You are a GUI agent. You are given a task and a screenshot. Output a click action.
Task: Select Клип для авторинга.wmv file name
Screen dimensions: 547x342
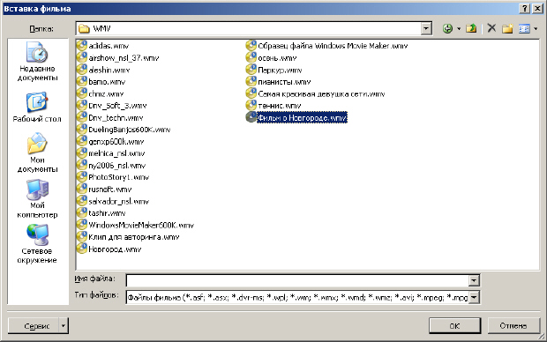coord(133,237)
